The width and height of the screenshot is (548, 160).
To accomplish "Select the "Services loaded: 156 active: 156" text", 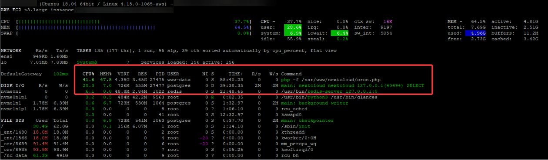I will (187, 62).
